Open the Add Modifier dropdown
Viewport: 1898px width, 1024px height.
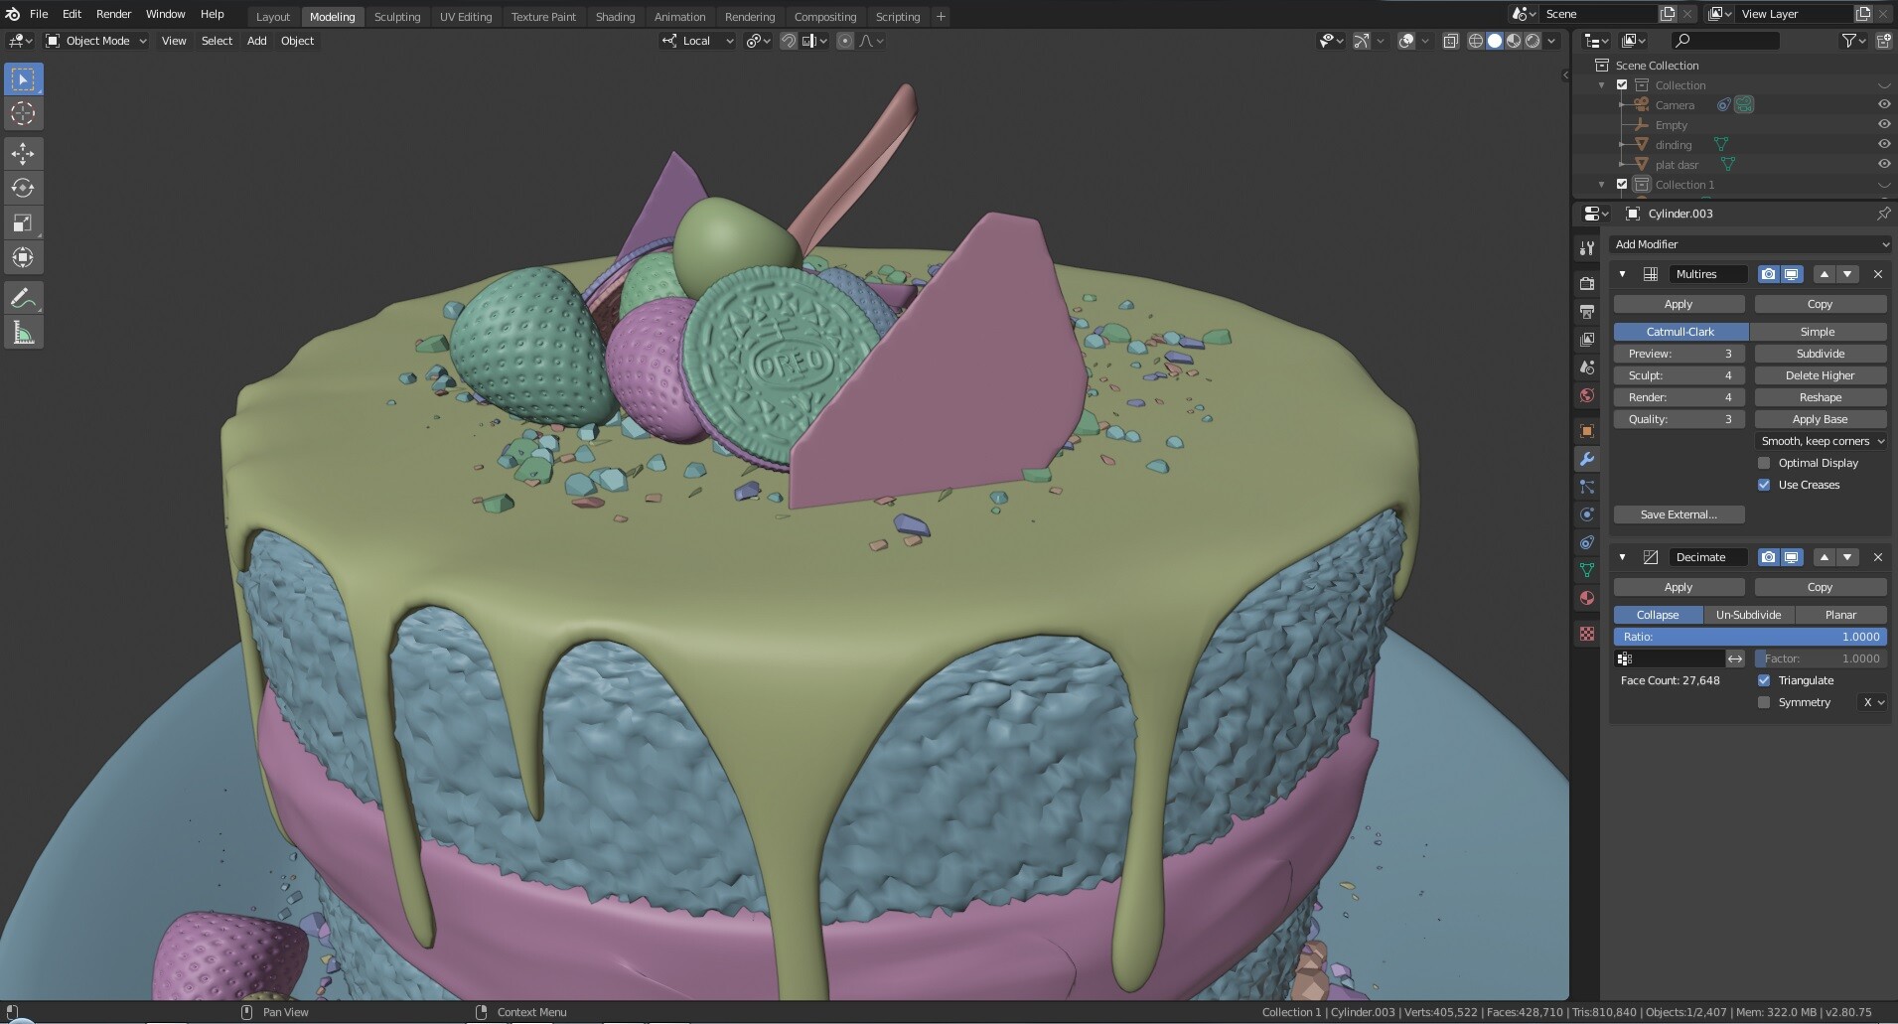(1750, 244)
